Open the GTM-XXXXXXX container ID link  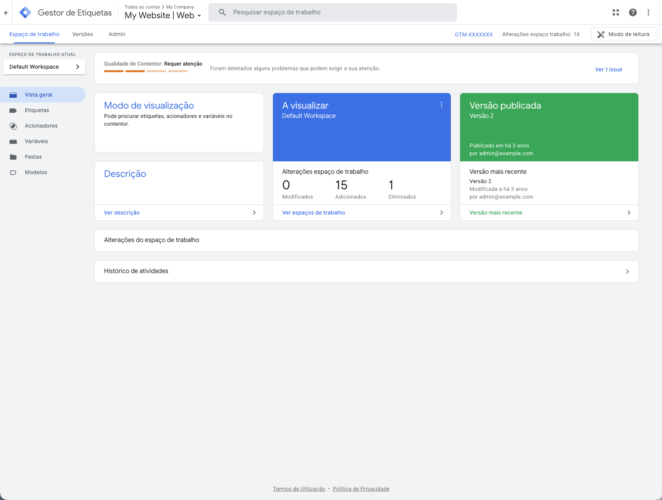474,35
